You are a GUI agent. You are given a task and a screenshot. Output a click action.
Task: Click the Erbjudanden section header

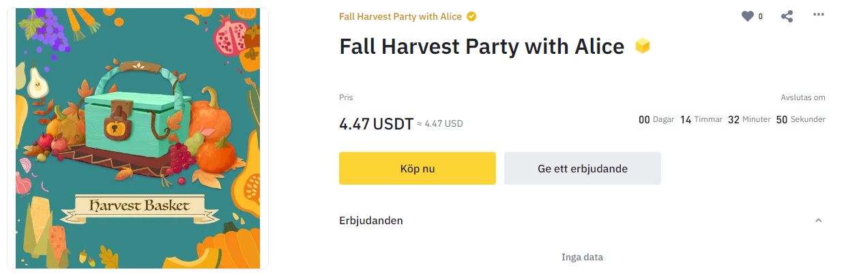tap(371, 221)
